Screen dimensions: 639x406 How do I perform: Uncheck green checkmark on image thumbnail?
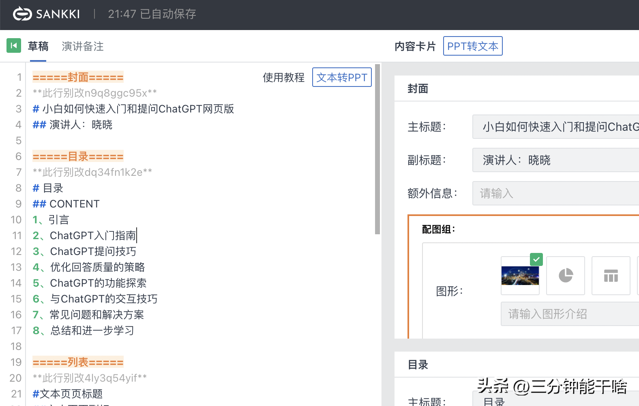(536, 259)
